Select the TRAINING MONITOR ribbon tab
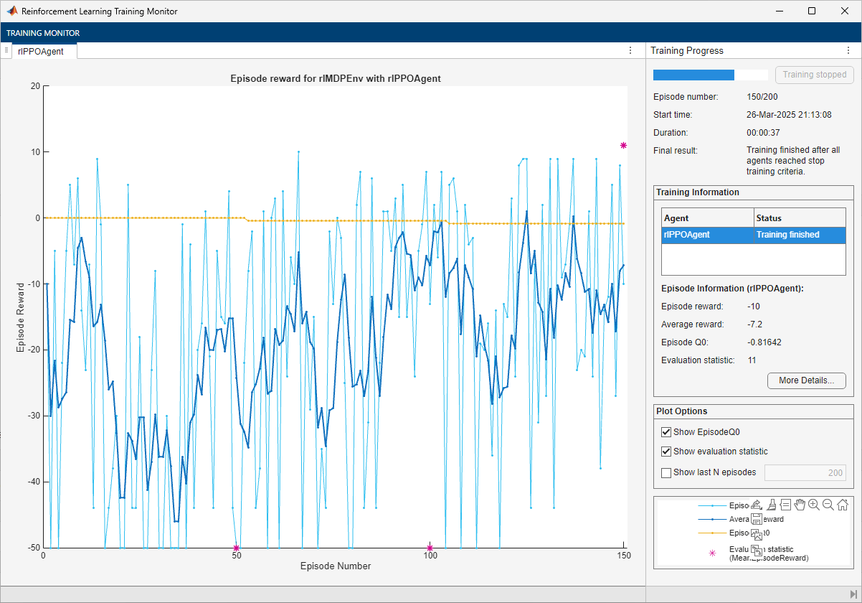 click(43, 33)
